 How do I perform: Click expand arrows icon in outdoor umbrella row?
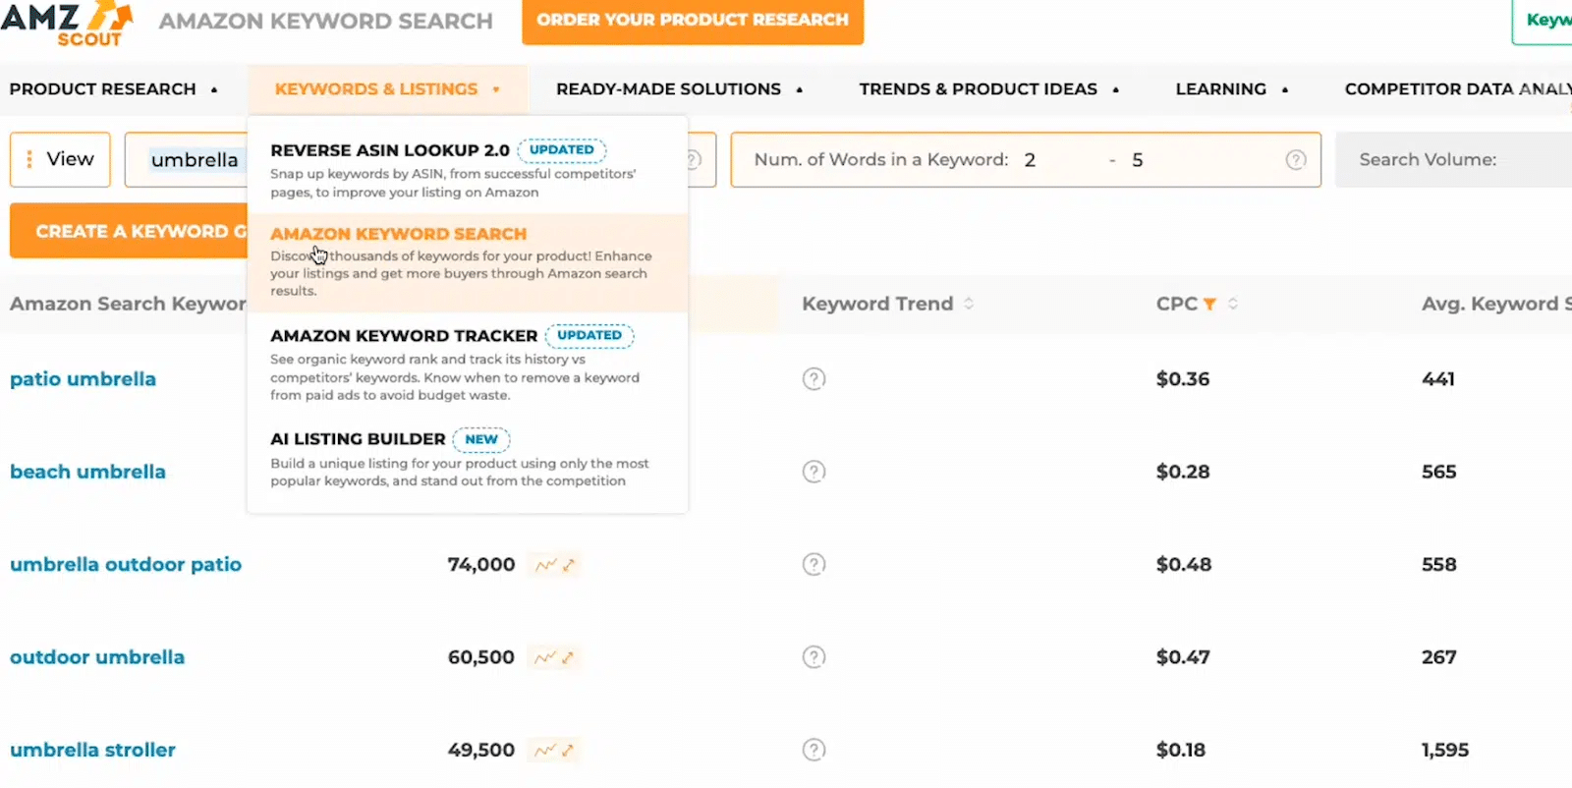[568, 657]
